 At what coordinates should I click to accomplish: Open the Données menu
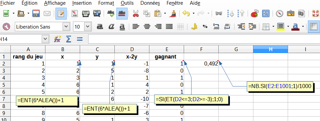150,3
